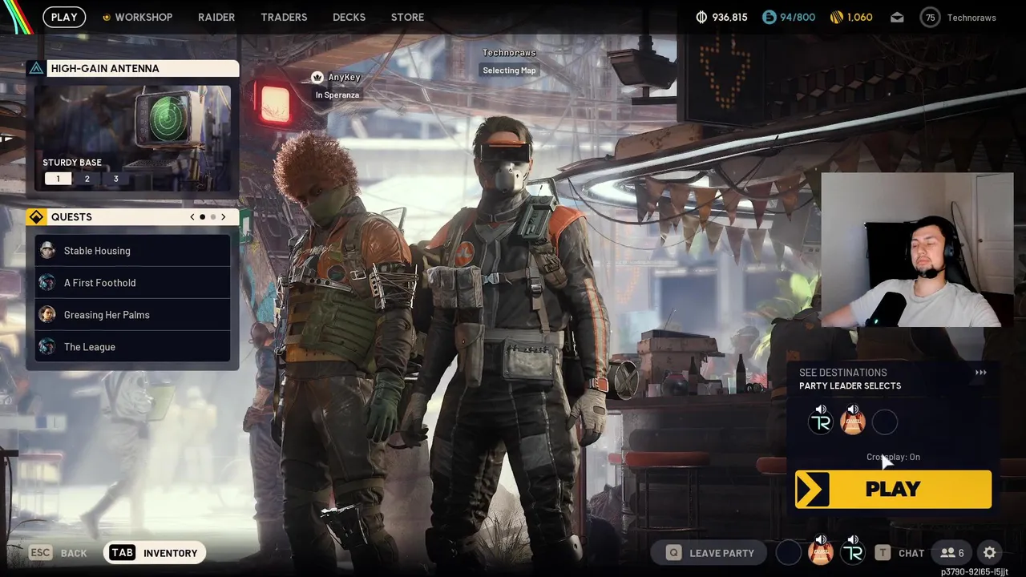Screen dimensions: 1026x577
Task: Click the High-Gain Antenna triangle icon
Action: click(x=36, y=68)
